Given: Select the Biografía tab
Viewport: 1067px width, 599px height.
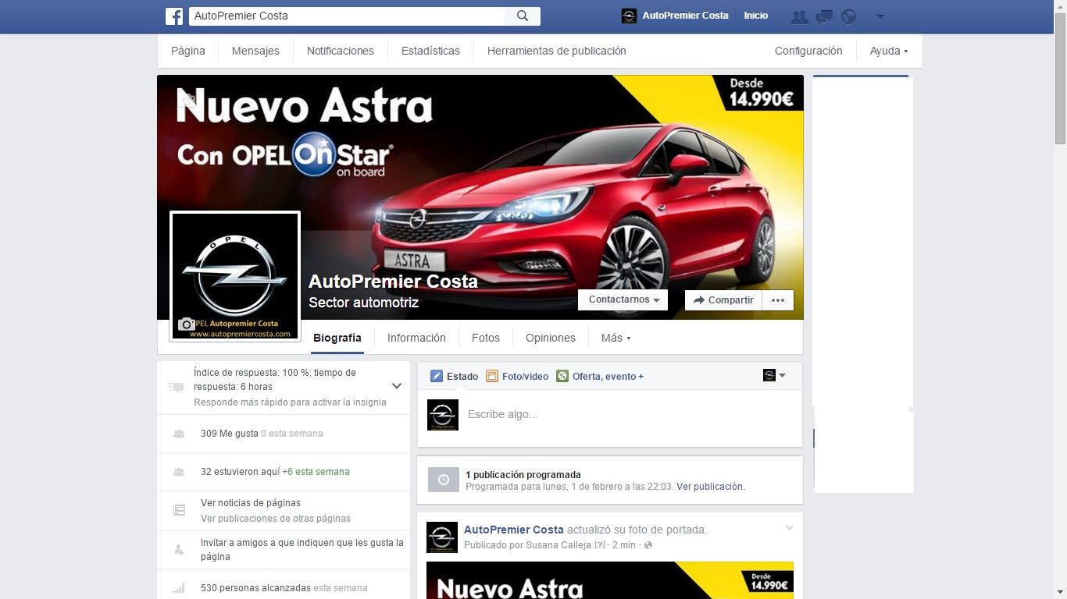Looking at the screenshot, I should point(337,338).
